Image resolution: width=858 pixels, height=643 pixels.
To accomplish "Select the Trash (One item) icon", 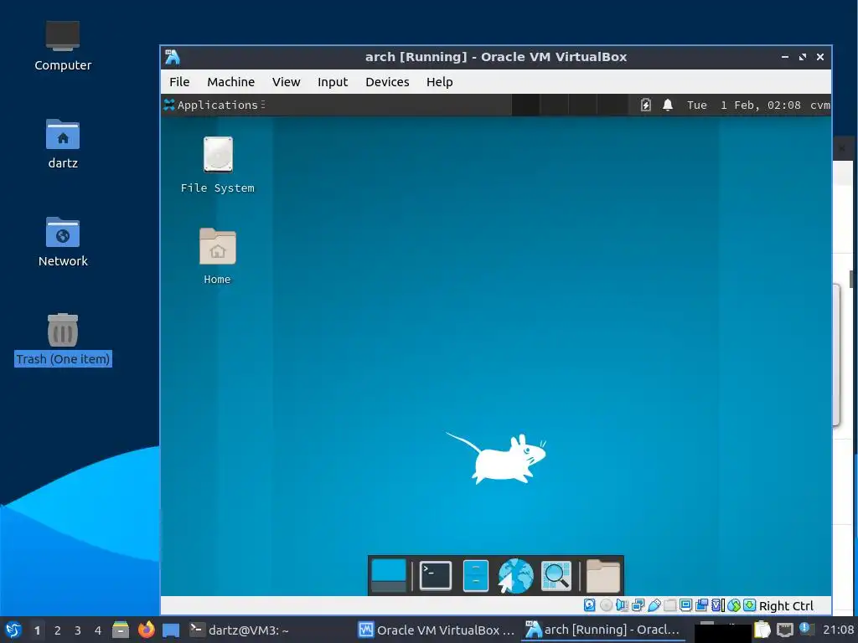I will coord(63,340).
